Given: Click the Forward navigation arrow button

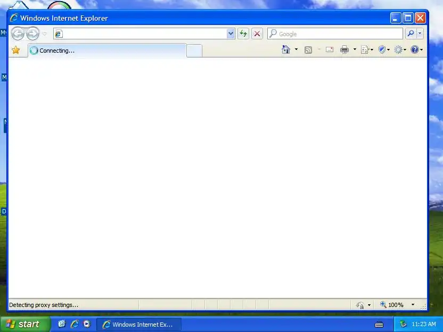Looking at the screenshot, I should 33,34.
